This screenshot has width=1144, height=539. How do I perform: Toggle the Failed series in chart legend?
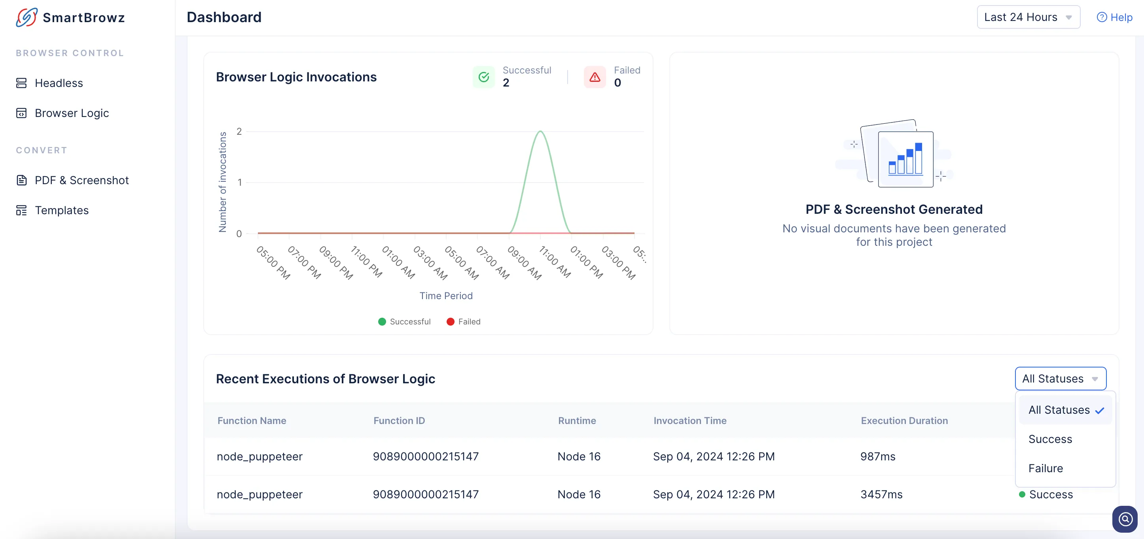click(463, 322)
